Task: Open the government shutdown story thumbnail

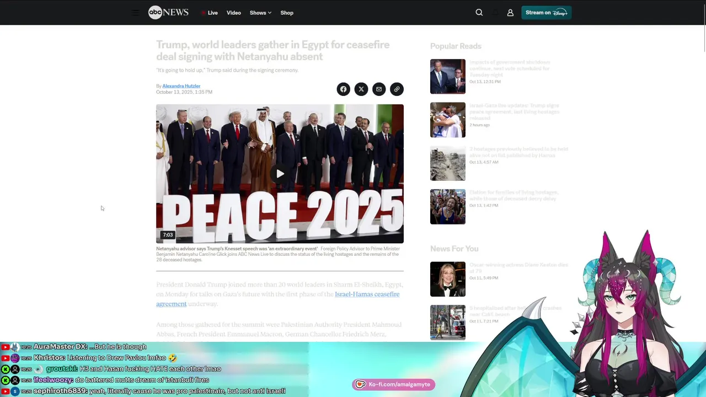Action: [x=448, y=77]
